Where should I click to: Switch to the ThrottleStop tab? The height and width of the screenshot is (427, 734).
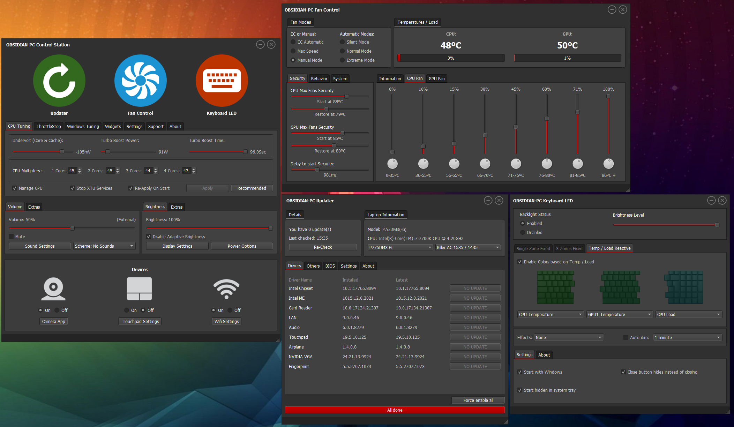[48, 126]
